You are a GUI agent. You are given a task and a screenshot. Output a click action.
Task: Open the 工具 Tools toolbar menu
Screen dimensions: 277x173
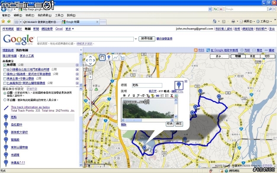(x=264, y=22)
